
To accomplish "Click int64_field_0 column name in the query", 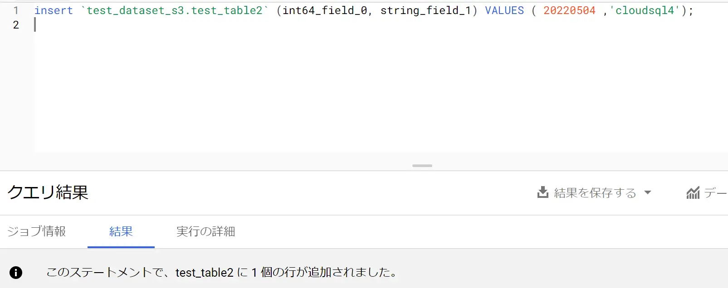I will tap(325, 10).
